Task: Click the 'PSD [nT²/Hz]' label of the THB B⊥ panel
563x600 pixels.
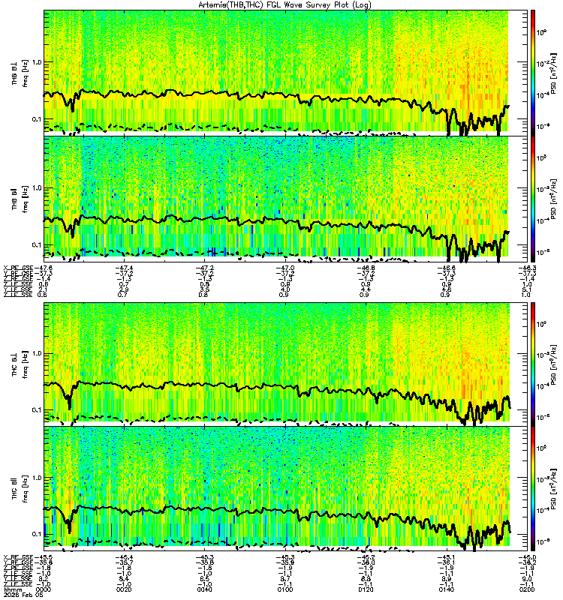Action: coord(554,73)
